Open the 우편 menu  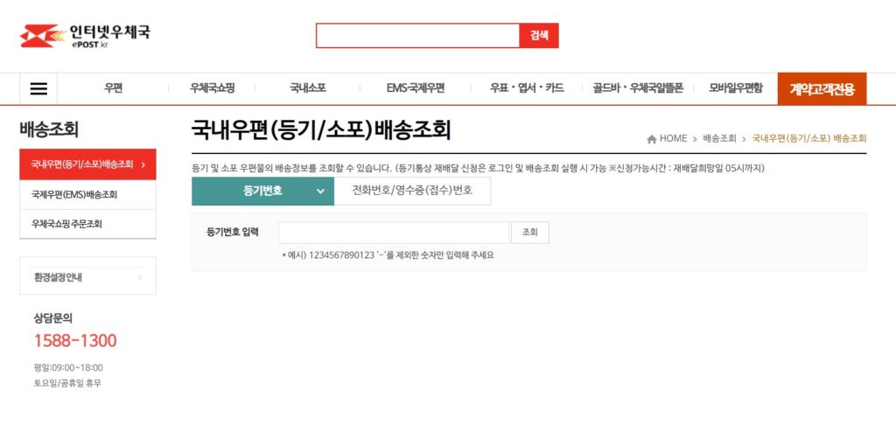coord(113,88)
